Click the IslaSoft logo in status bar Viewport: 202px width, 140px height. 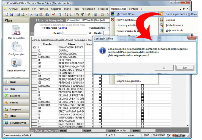(179, 136)
